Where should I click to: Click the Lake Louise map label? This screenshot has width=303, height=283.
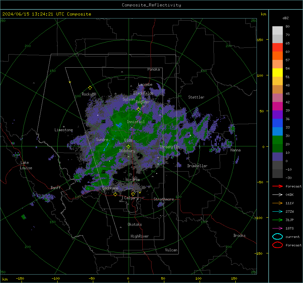(x=26, y=165)
